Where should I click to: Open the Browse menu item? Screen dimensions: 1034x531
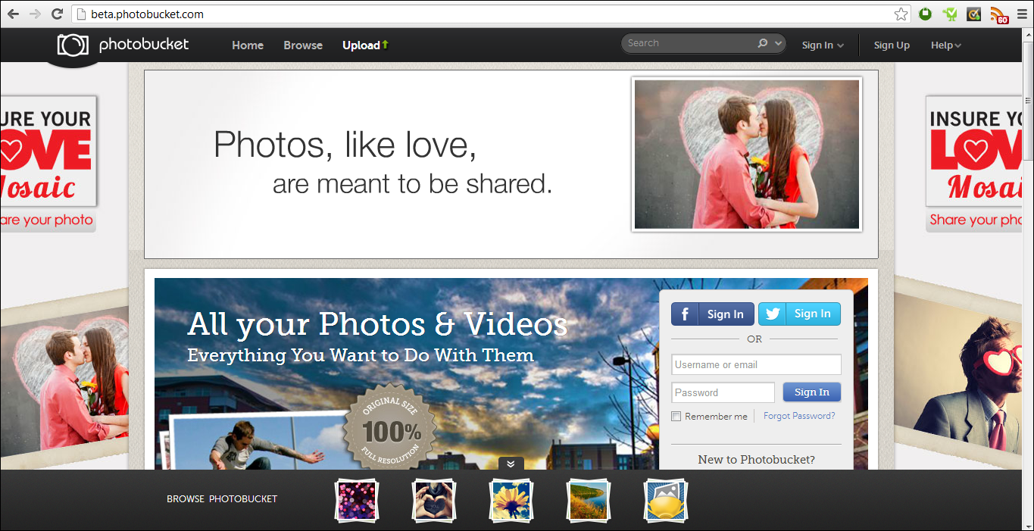[x=303, y=45]
